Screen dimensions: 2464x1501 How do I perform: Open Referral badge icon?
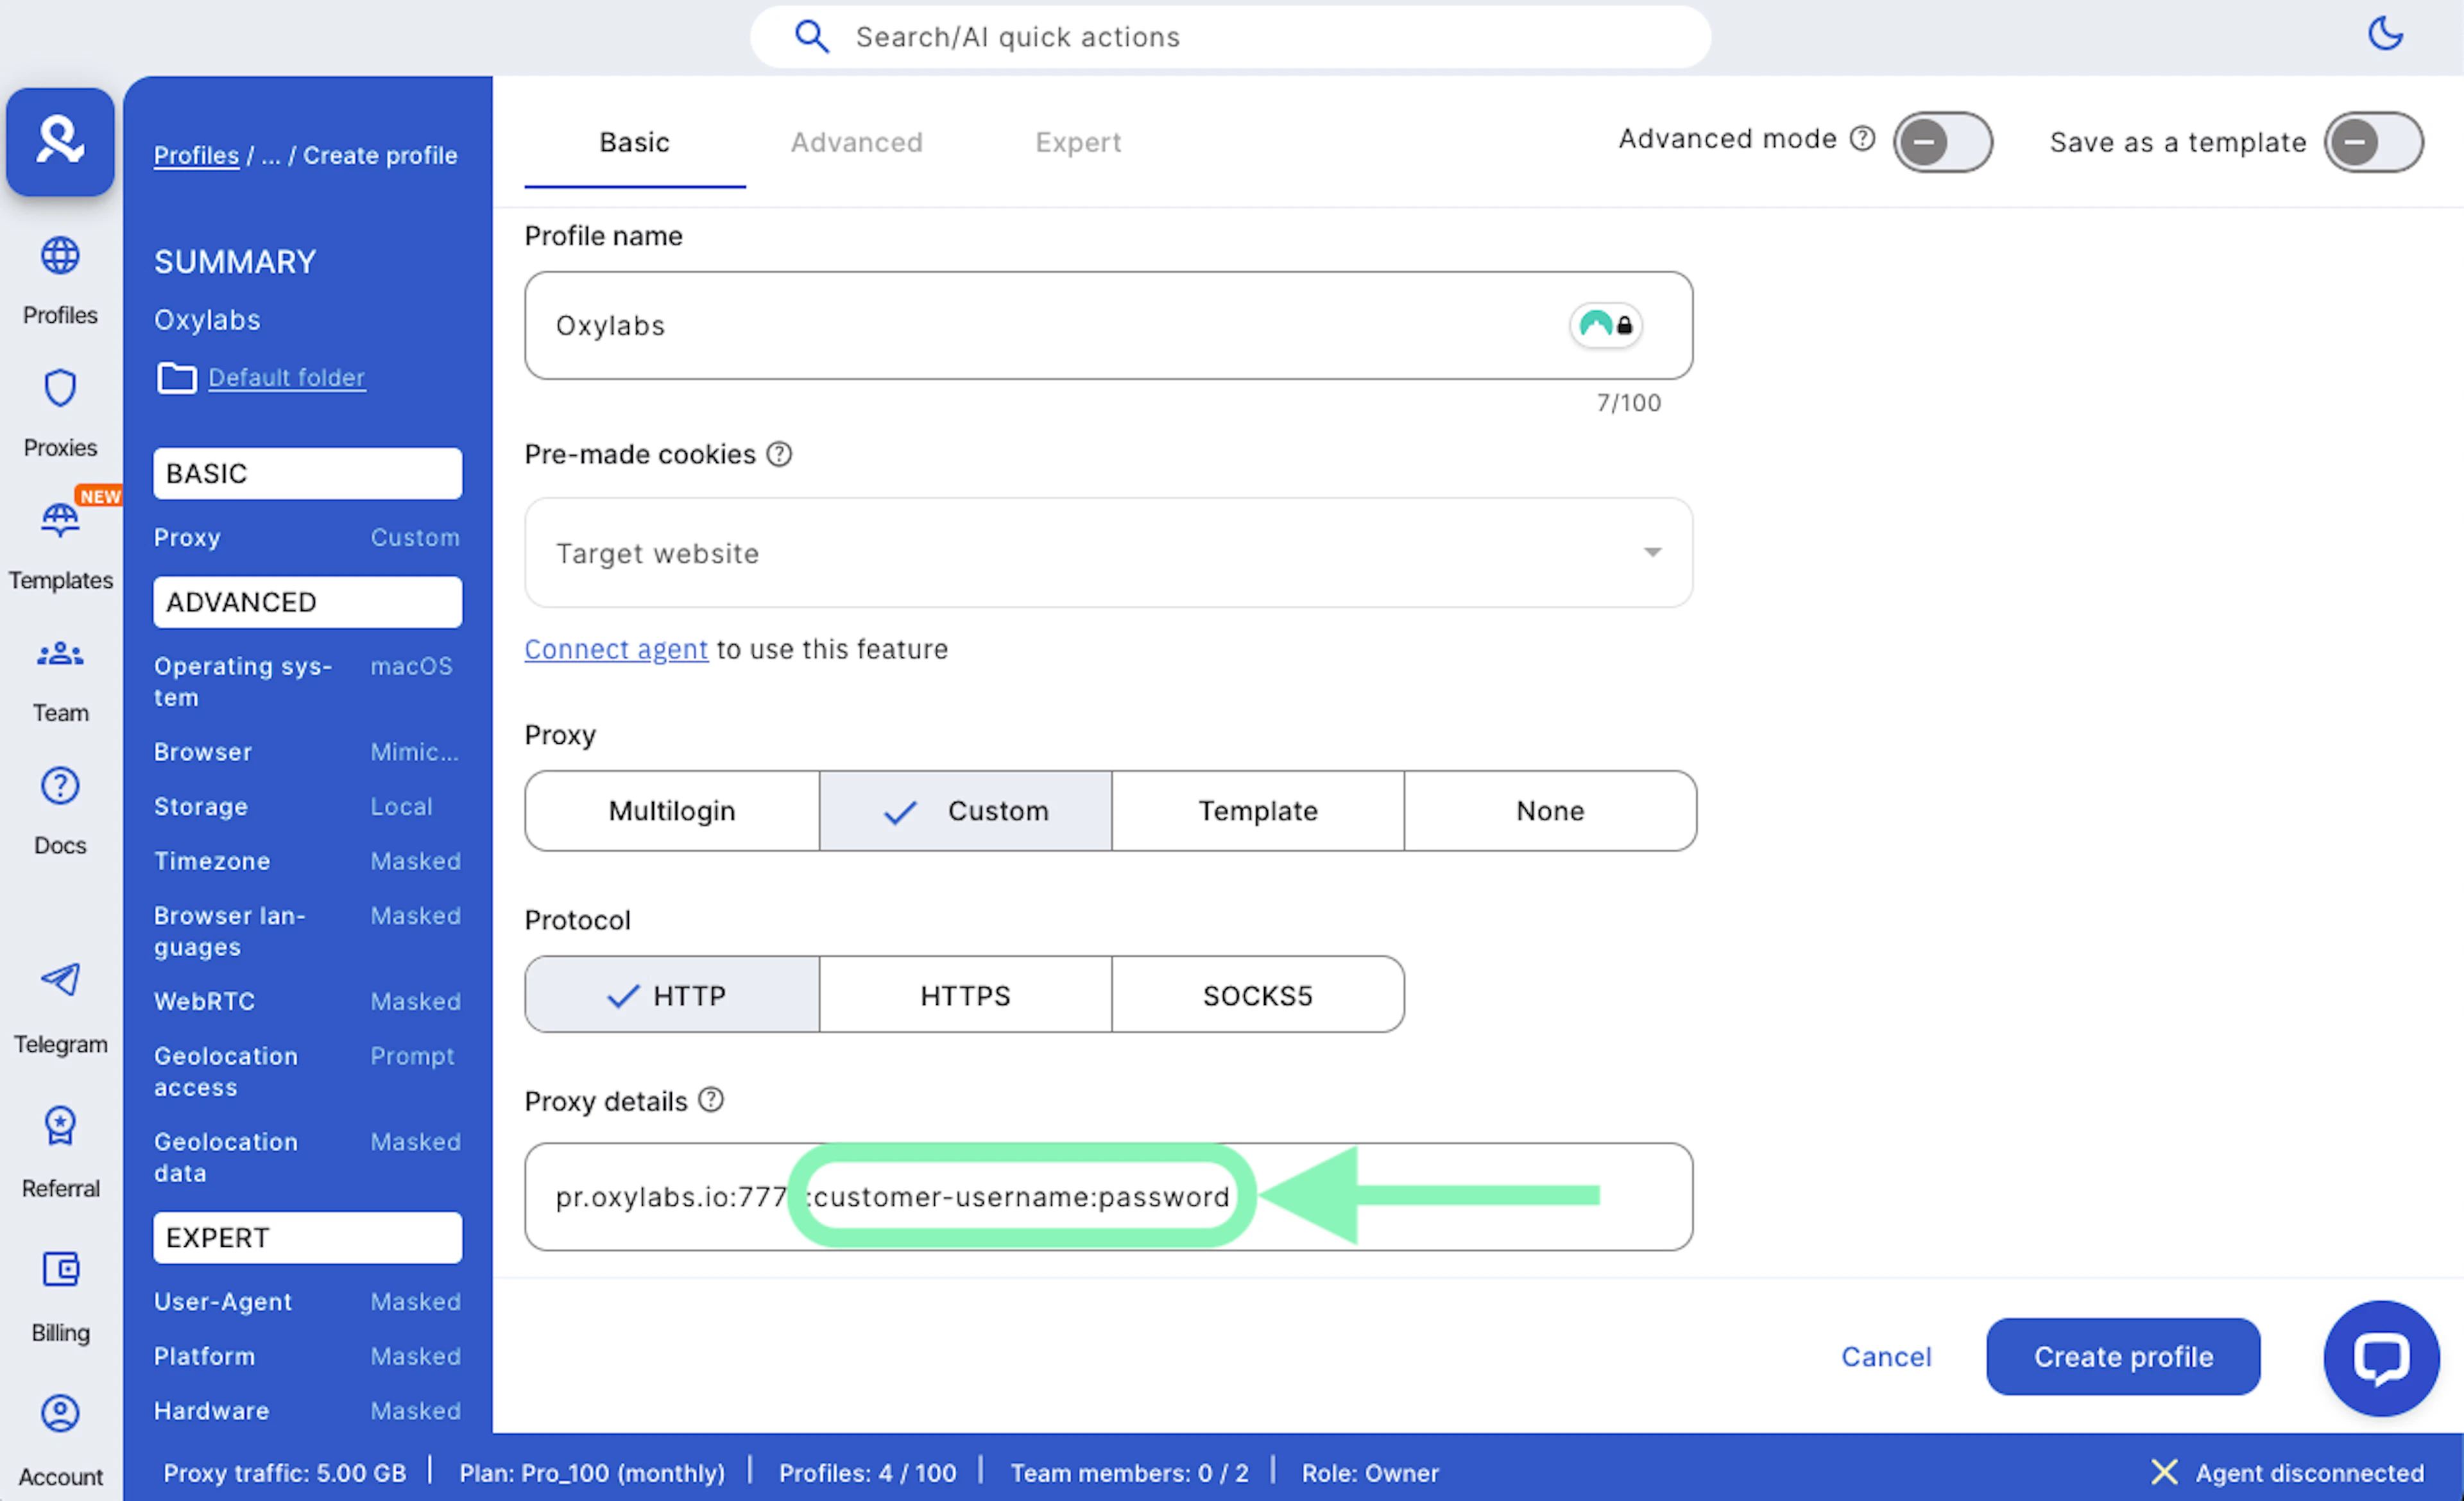pos(60,1126)
